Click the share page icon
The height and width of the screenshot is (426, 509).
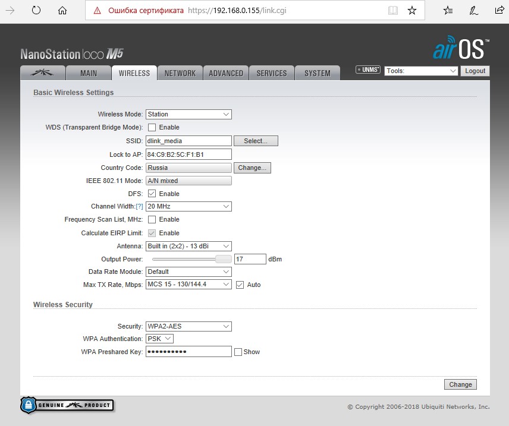[x=499, y=10]
